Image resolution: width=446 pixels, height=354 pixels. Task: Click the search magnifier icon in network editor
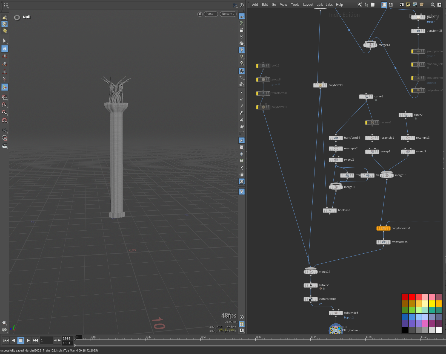433,5
